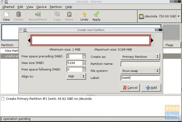Click left black arrow handle of partition bar

[x=29, y=40]
